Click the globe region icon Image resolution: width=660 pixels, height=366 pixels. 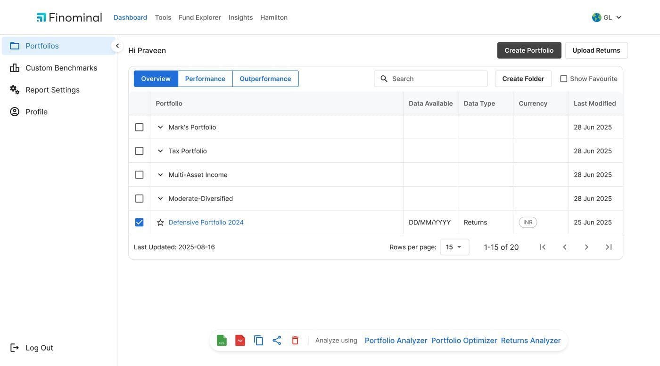[x=597, y=17]
